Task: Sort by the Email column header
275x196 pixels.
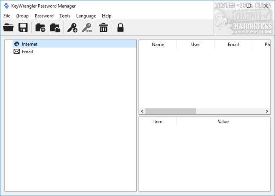Action: point(233,44)
